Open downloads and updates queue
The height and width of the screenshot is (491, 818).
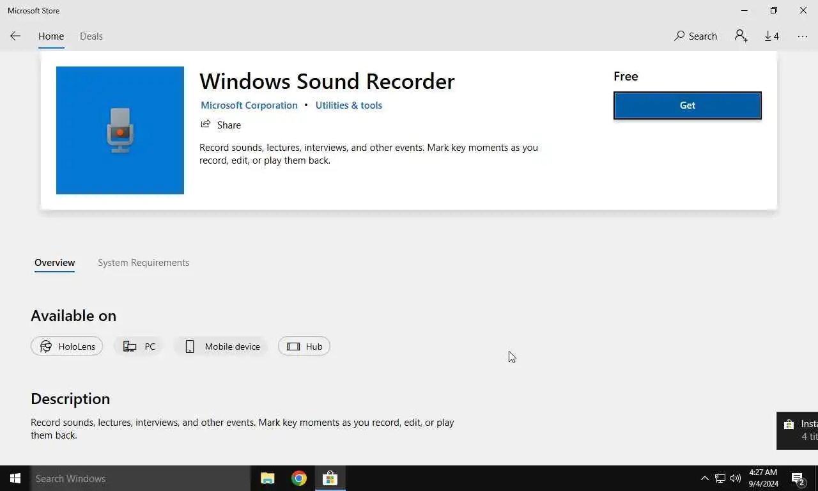point(772,36)
